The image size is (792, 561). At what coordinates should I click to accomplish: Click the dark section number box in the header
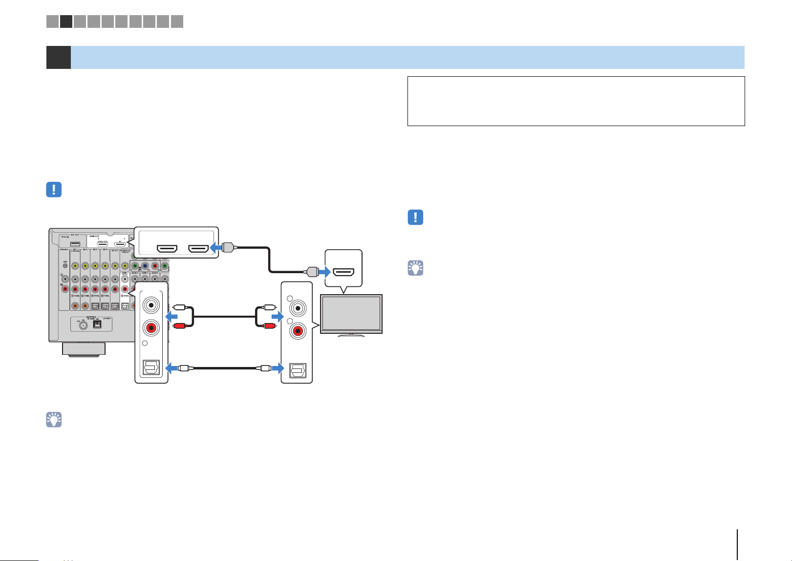click(x=59, y=57)
